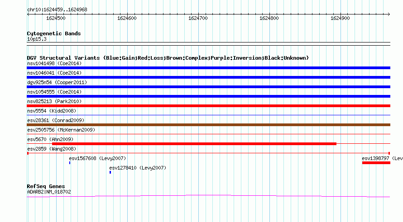This screenshot has height=222, width=403.
Task: Open the esv5670 (Ahn2009) label
Action: point(50,139)
